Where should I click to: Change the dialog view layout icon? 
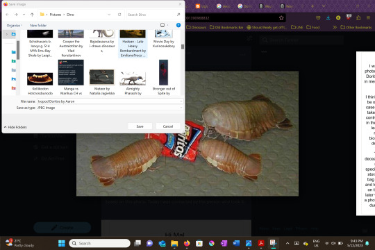162,25
